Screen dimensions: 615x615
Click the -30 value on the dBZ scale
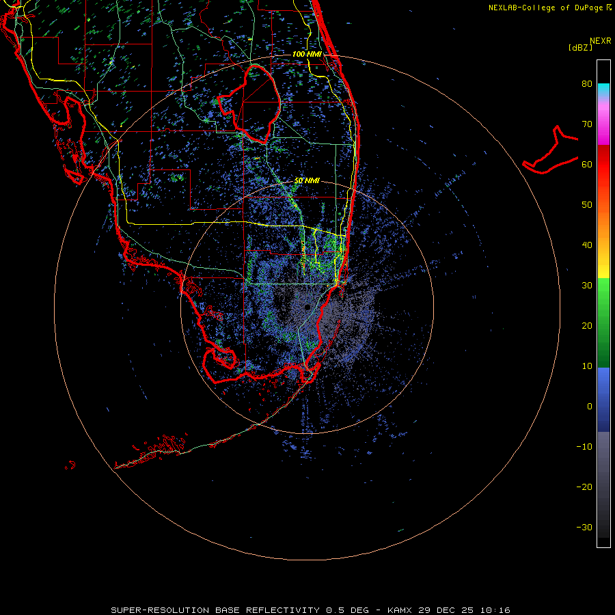point(584,528)
